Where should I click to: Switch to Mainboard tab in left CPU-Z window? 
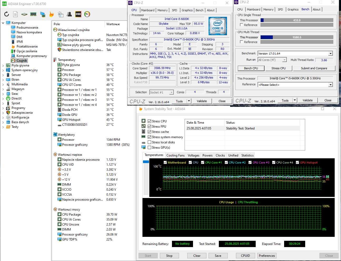click(148, 10)
